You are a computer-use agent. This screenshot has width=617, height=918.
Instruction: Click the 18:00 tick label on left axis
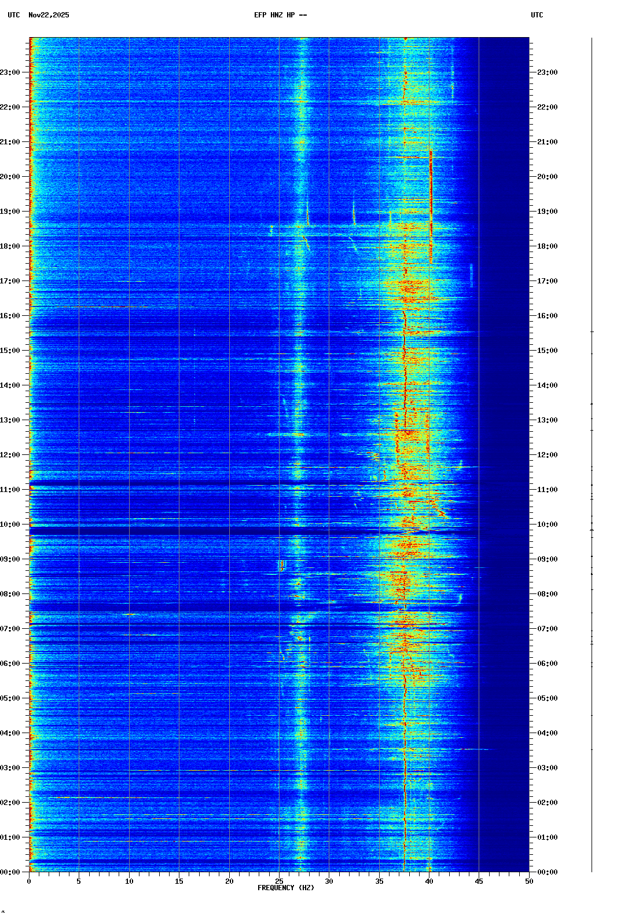point(10,246)
